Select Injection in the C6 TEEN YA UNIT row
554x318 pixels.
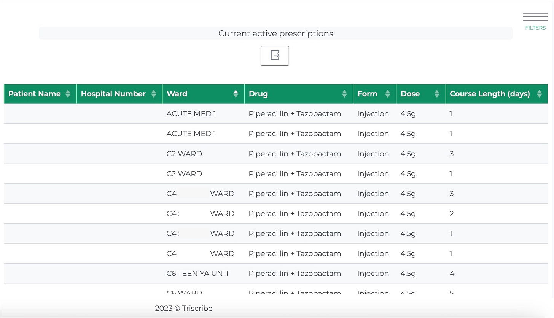373,274
